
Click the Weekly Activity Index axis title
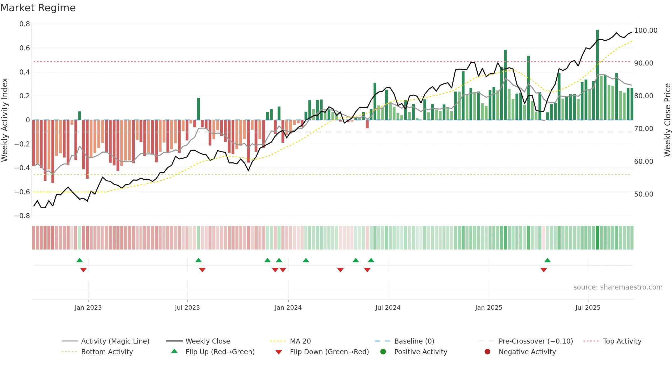(x=4, y=120)
